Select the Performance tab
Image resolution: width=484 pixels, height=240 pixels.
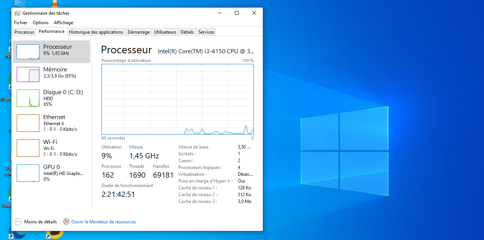click(x=52, y=31)
